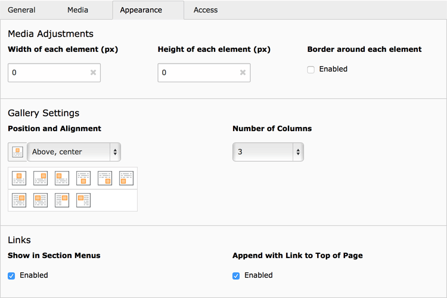Open the Media tab

(x=77, y=10)
